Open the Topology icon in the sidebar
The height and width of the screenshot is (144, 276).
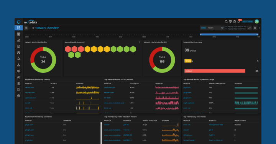pos(18,65)
